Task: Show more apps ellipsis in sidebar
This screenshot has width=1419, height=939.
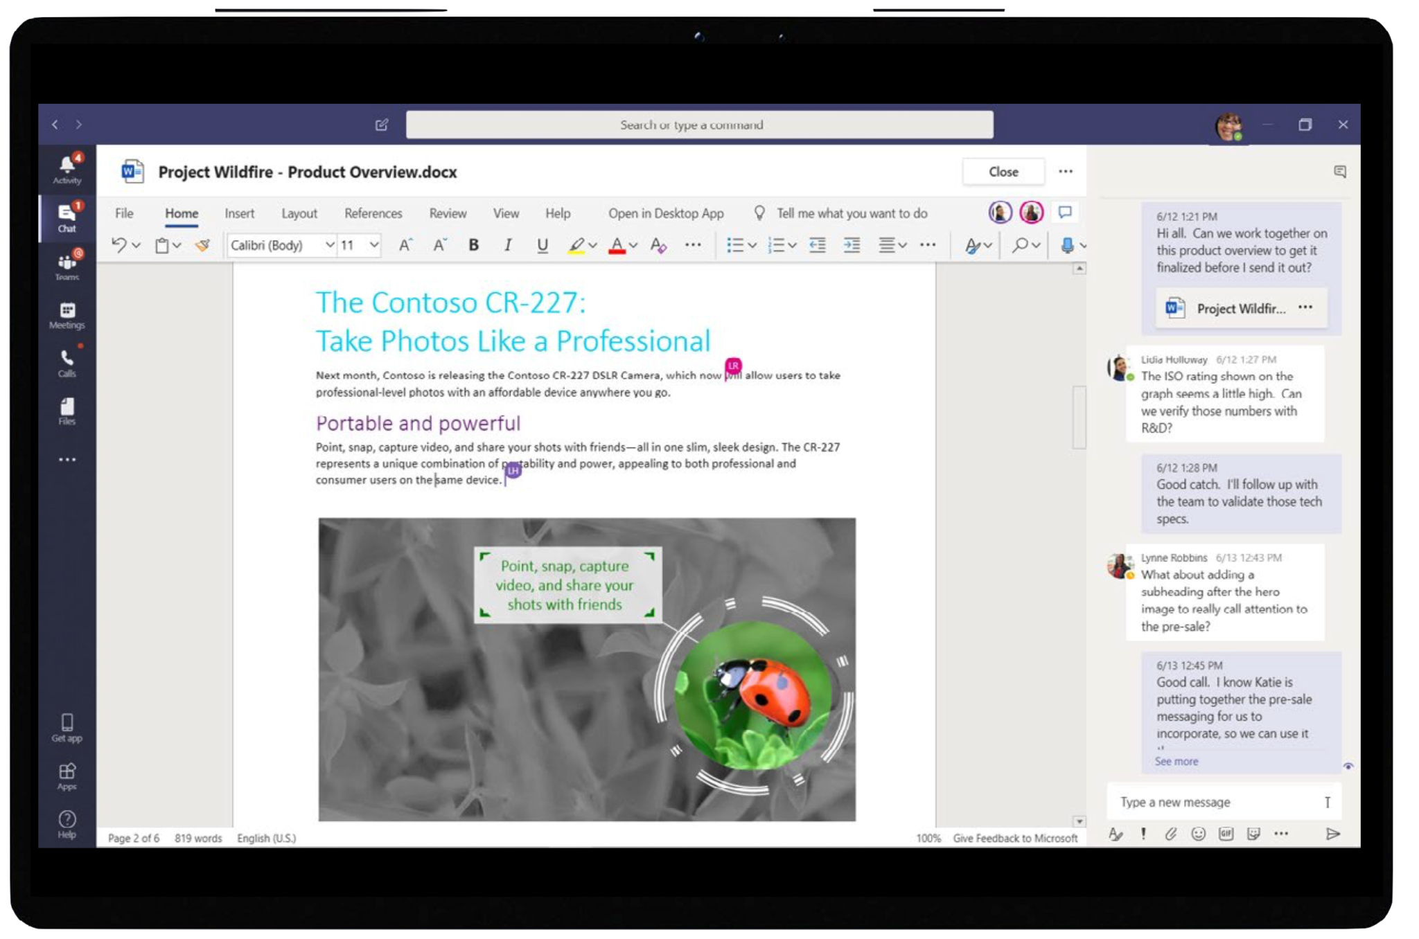Action: (x=67, y=460)
